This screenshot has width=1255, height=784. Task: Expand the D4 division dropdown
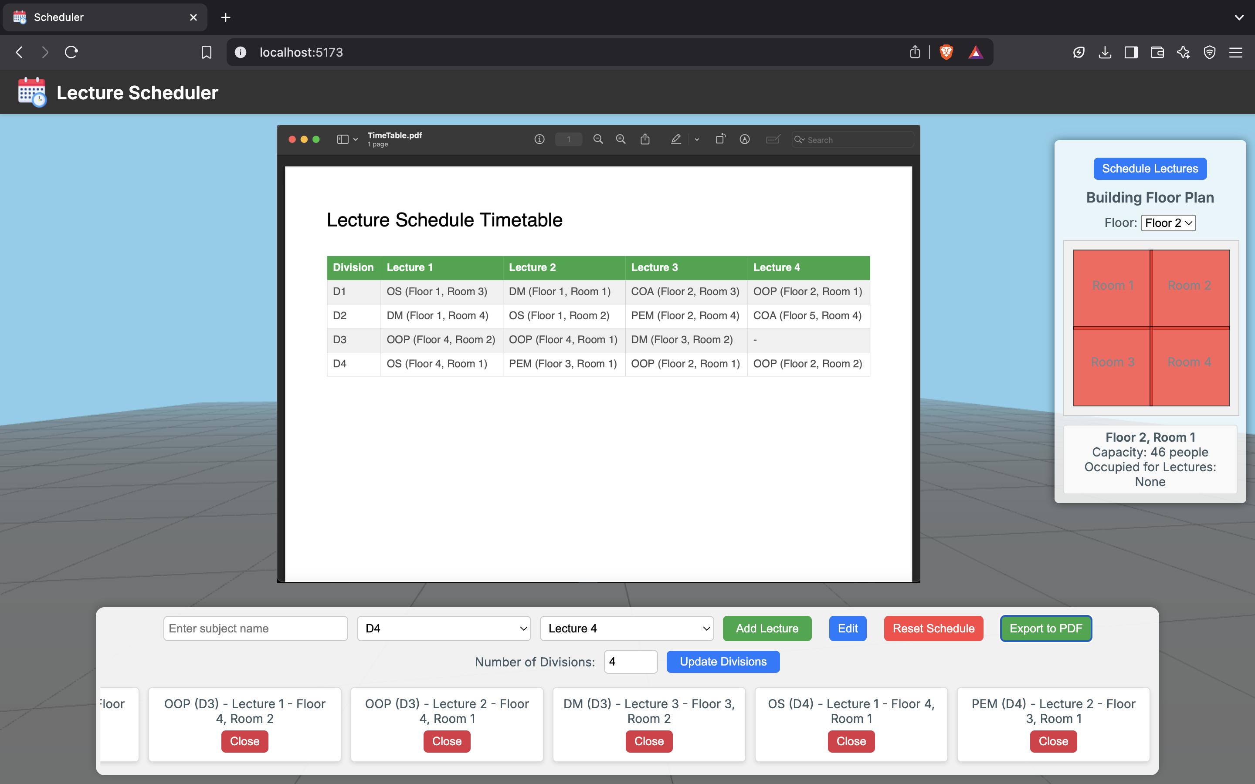444,629
